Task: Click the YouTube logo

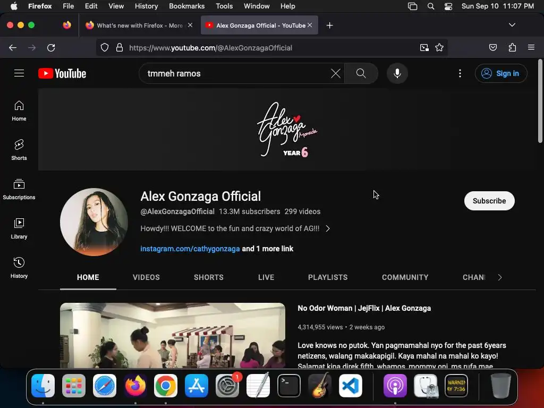Action: (62, 73)
